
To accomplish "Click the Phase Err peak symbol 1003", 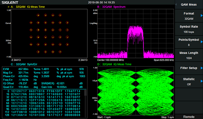I will pyautogui.click(x=82, y=76).
